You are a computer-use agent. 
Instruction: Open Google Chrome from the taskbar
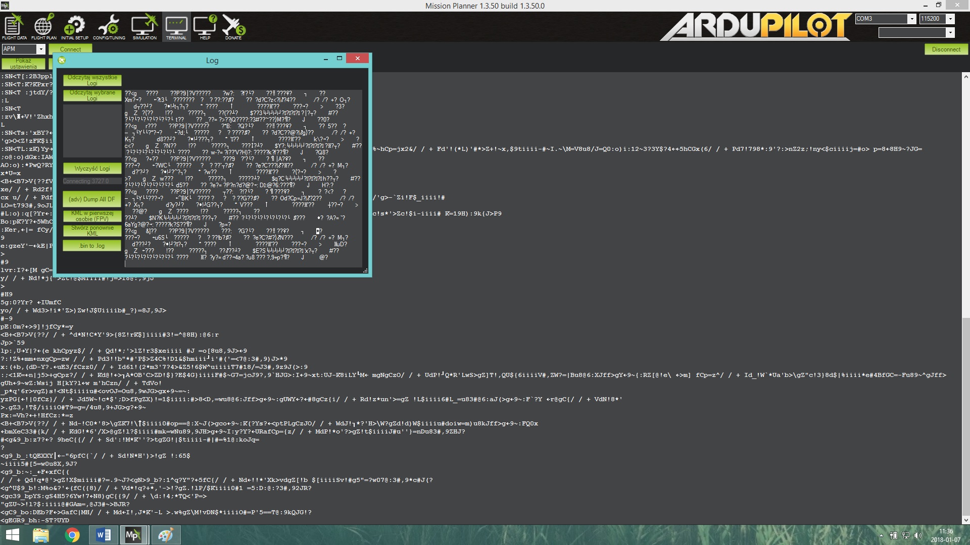click(72, 535)
